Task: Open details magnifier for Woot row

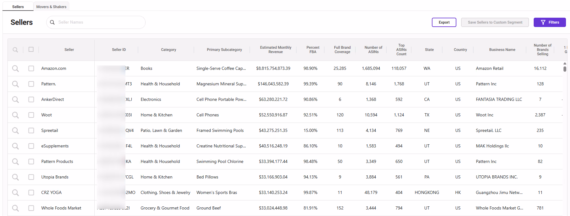Action: [x=15, y=115]
